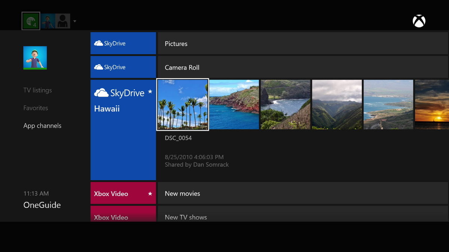The height and width of the screenshot is (252, 449).
Task: Open Favorites from the left sidebar
Action: point(36,108)
